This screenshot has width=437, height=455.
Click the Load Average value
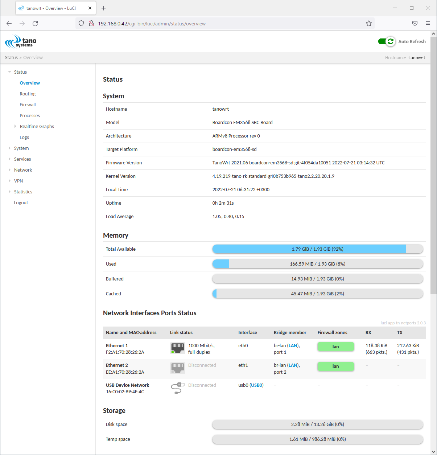(228, 217)
